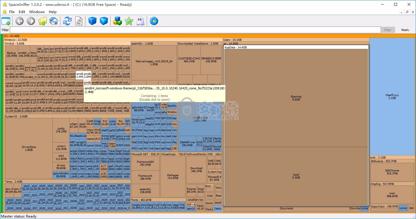
Task: Open the Edit menu
Action: point(22,12)
